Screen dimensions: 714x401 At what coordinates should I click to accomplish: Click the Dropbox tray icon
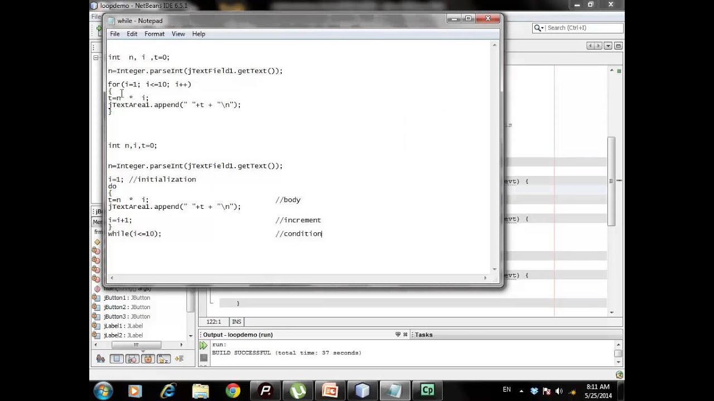point(534,391)
